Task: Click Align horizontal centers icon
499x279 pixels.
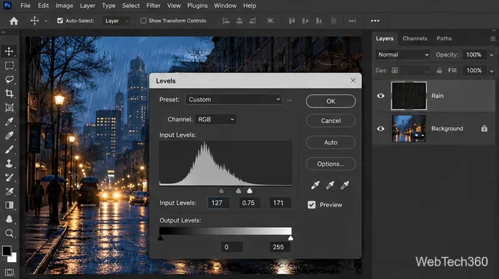Action: tap(240, 21)
